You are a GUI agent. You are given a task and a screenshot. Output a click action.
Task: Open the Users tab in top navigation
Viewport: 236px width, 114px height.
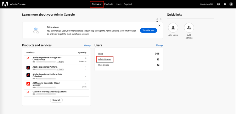coord(118,4)
